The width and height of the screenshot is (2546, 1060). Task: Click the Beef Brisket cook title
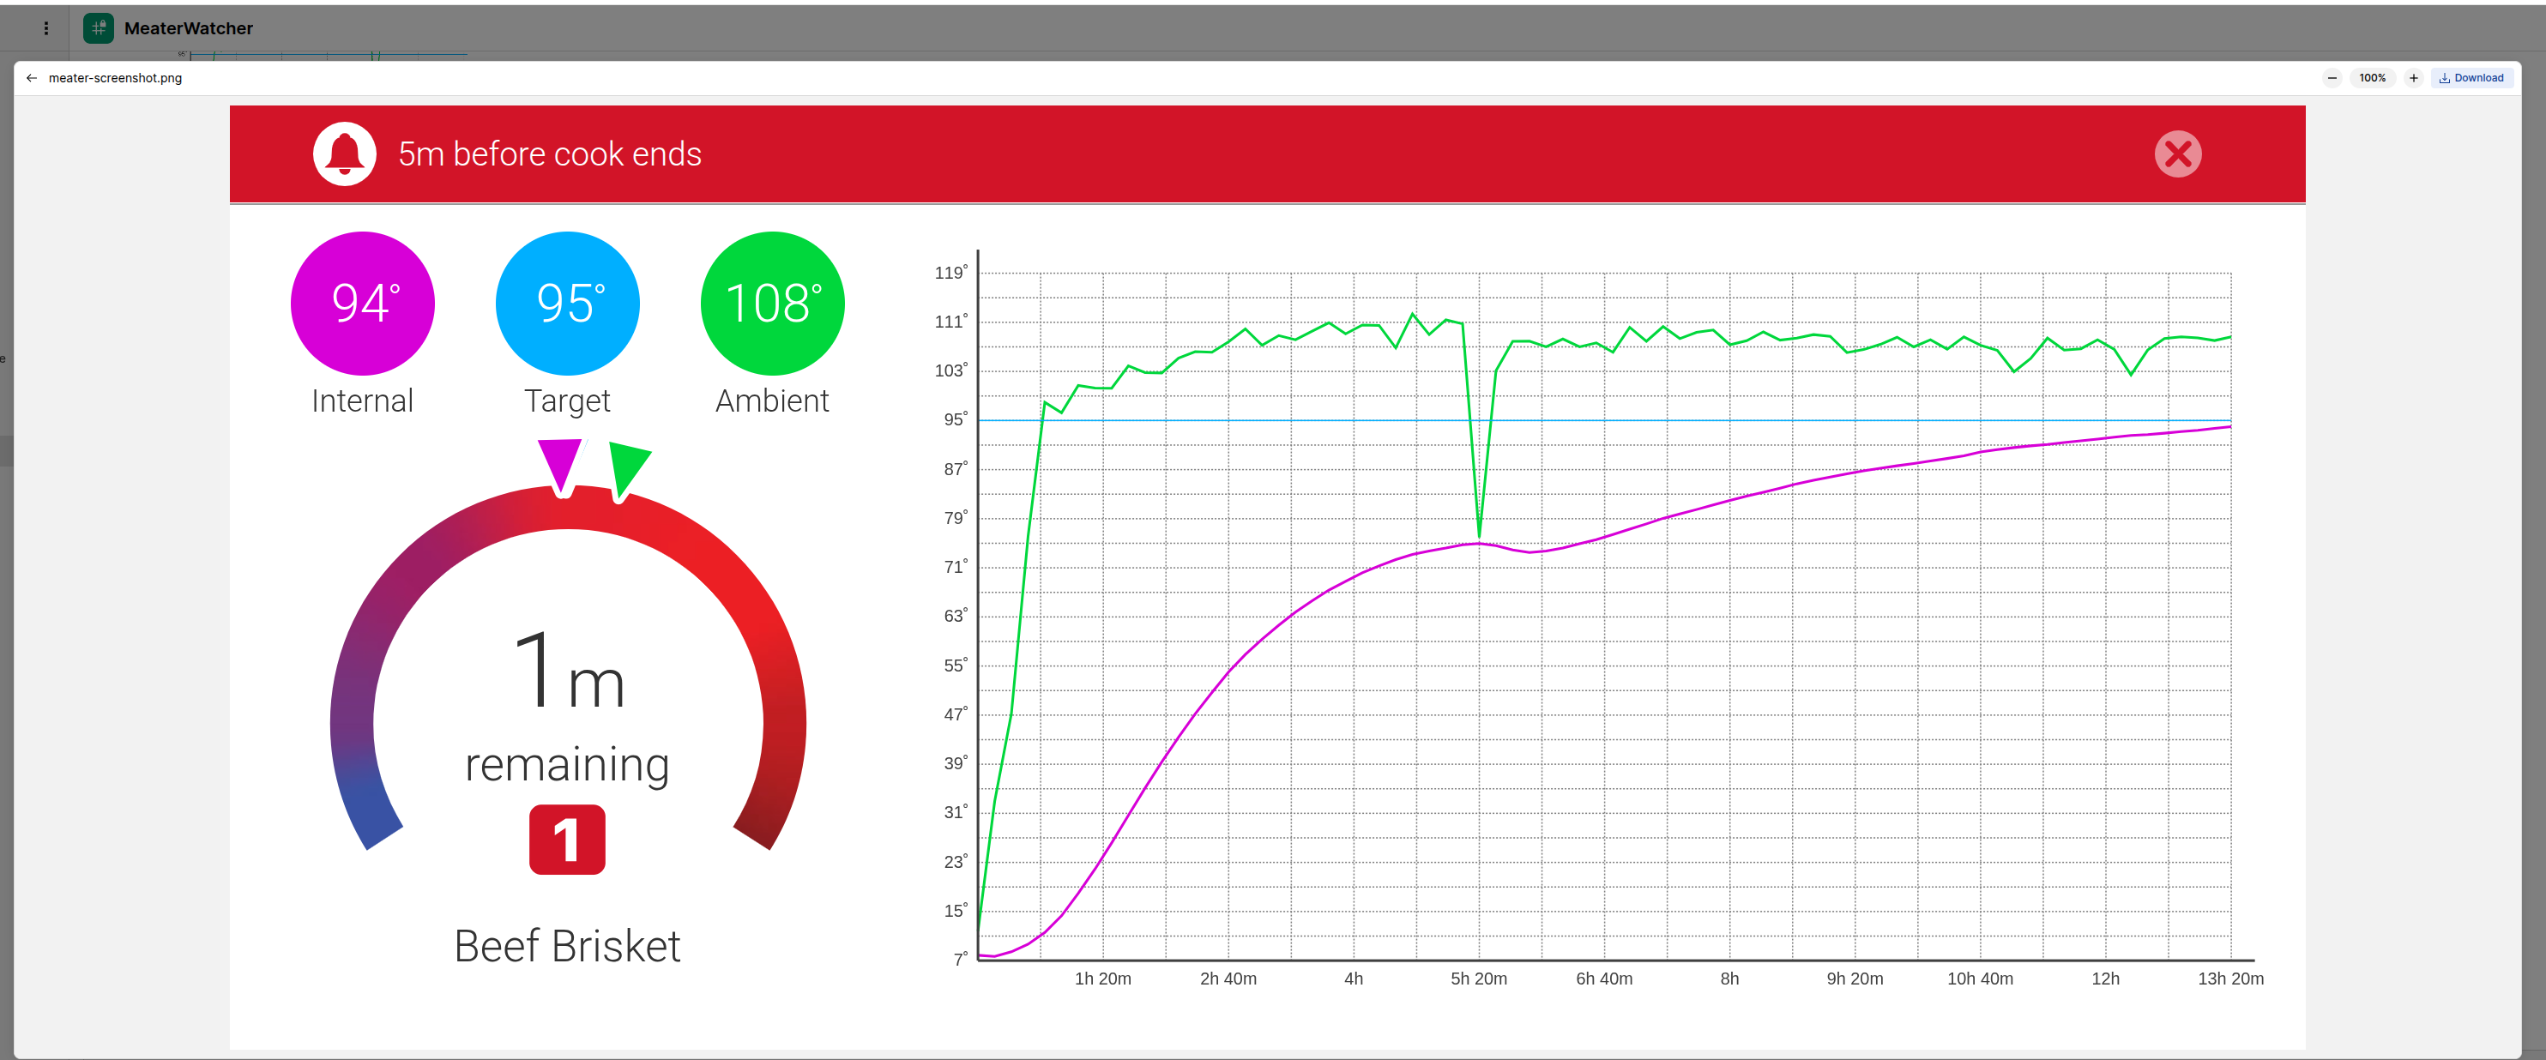click(566, 947)
